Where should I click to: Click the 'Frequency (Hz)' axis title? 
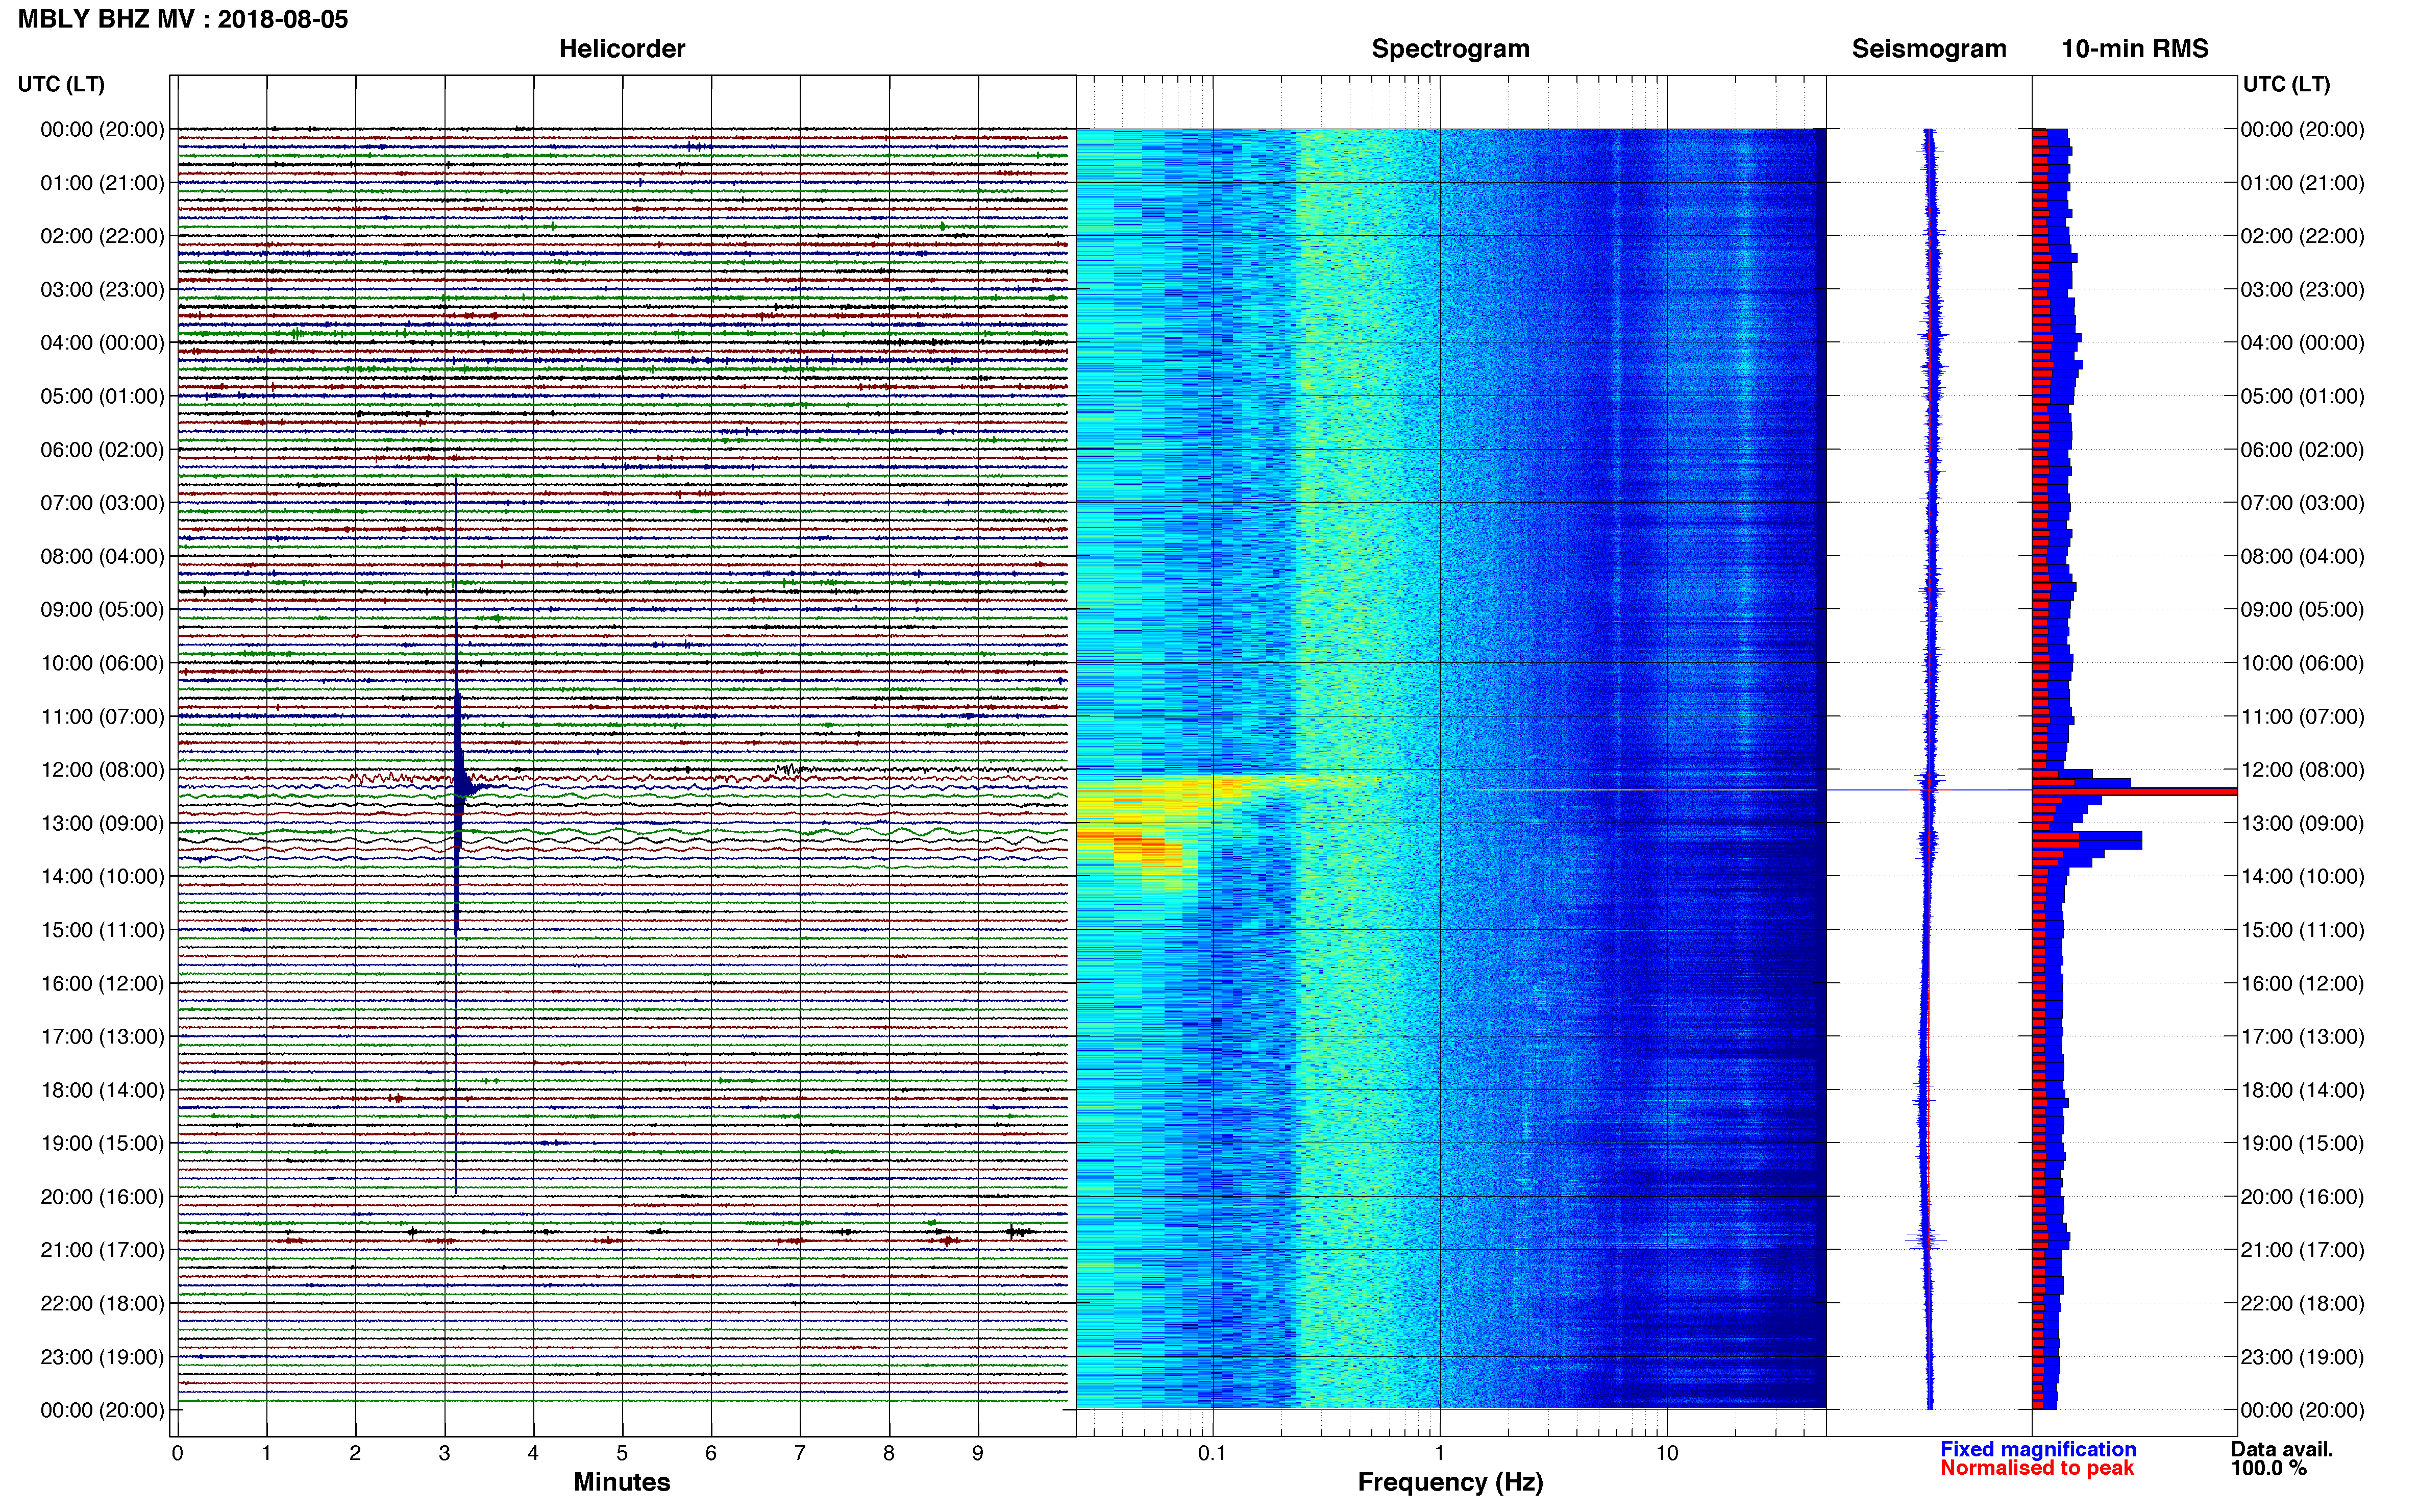[1450, 1482]
